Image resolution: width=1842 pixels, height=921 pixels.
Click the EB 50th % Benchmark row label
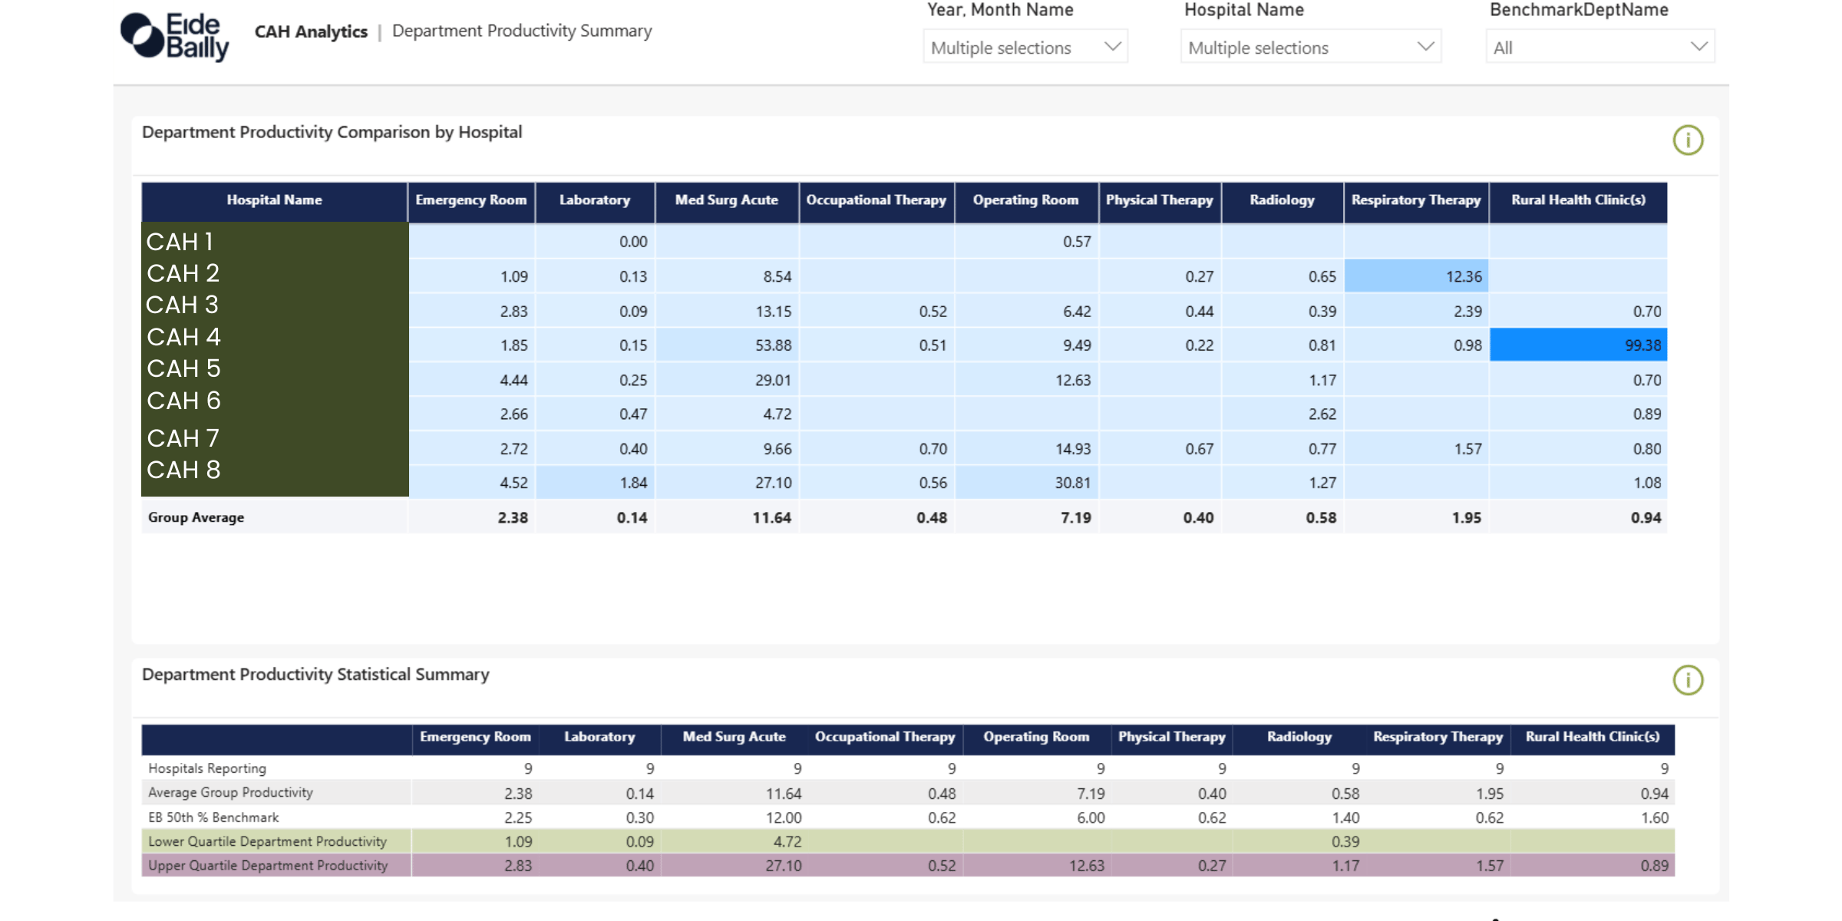[213, 817]
